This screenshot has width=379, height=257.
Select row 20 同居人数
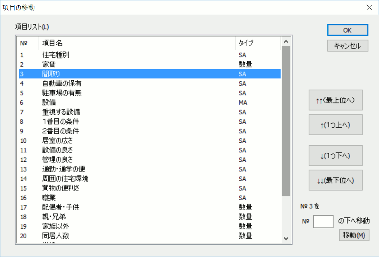click(x=150, y=236)
